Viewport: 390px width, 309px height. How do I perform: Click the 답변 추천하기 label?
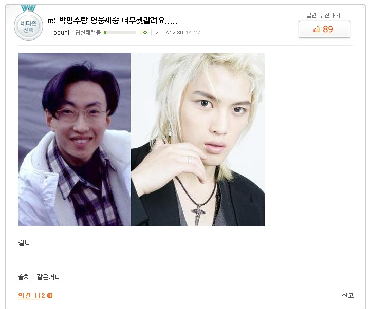coord(323,15)
